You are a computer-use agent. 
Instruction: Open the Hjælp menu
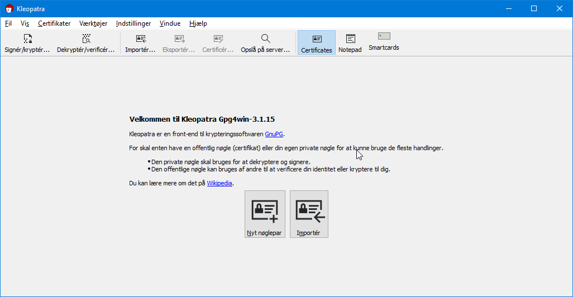(198, 23)
